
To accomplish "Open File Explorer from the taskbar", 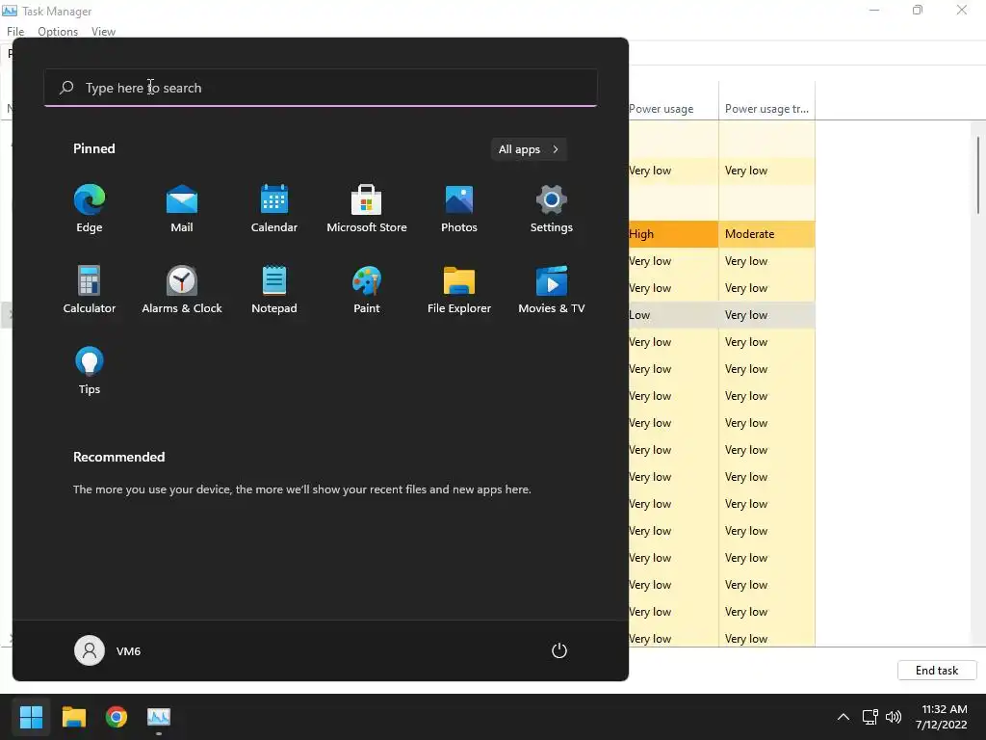I will pyautogui.click(x=73, y=717).
